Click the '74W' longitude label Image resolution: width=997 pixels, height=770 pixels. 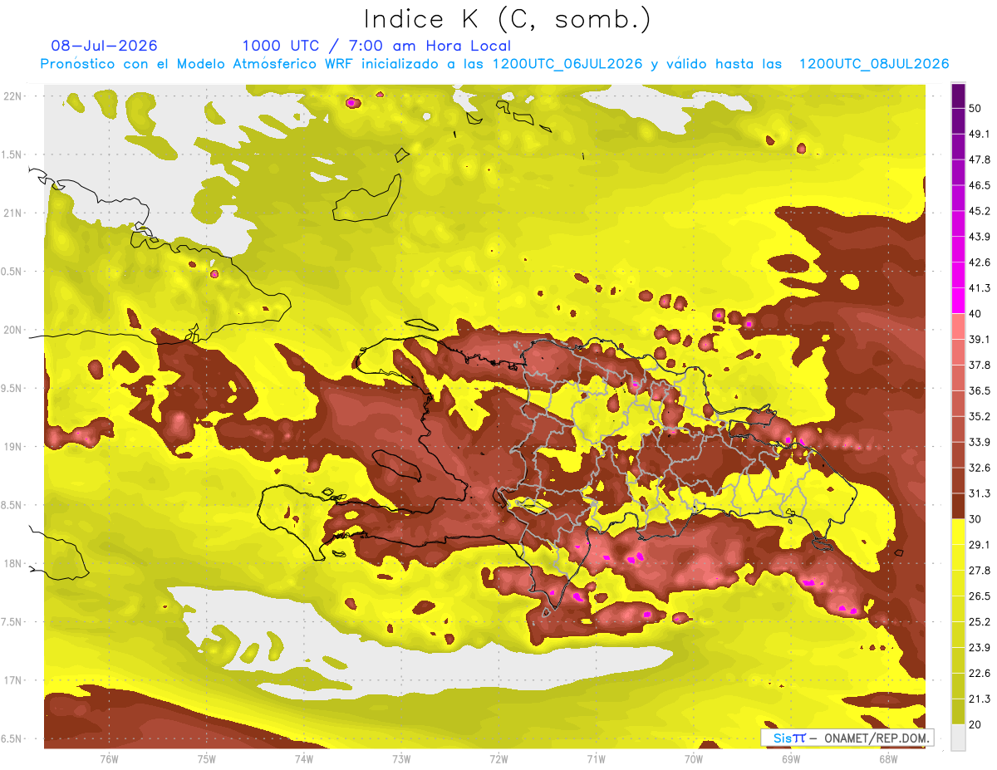pyautogui.click(x=304, y=758)
